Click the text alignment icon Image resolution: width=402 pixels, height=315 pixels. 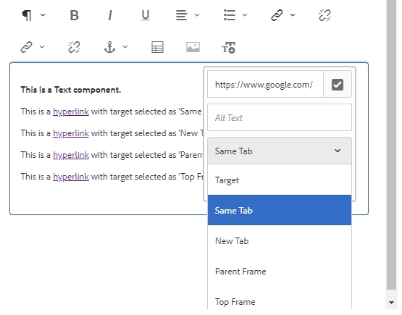point(182,15)
